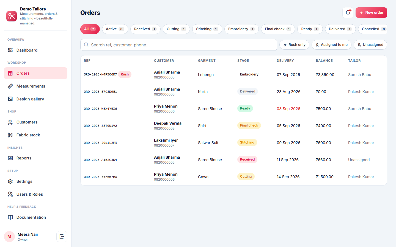Click the Settings gear icon
Viewport: 396px width, 247px height.
10,181
